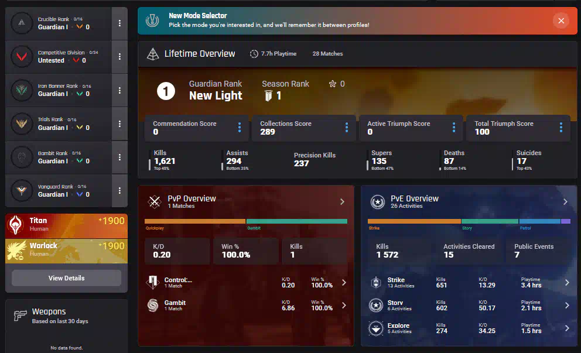Screen dimensions: 581x353
Task: Open Collections Score options menu
Action: pos(347,128)
